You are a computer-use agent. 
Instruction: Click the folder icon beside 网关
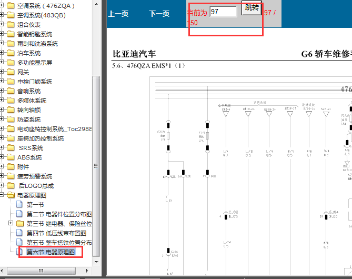pyautogui.click(x=11, y=72)
